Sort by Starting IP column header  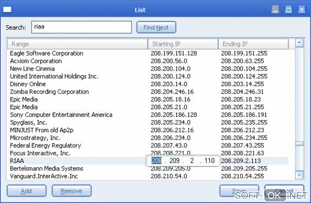183,44
